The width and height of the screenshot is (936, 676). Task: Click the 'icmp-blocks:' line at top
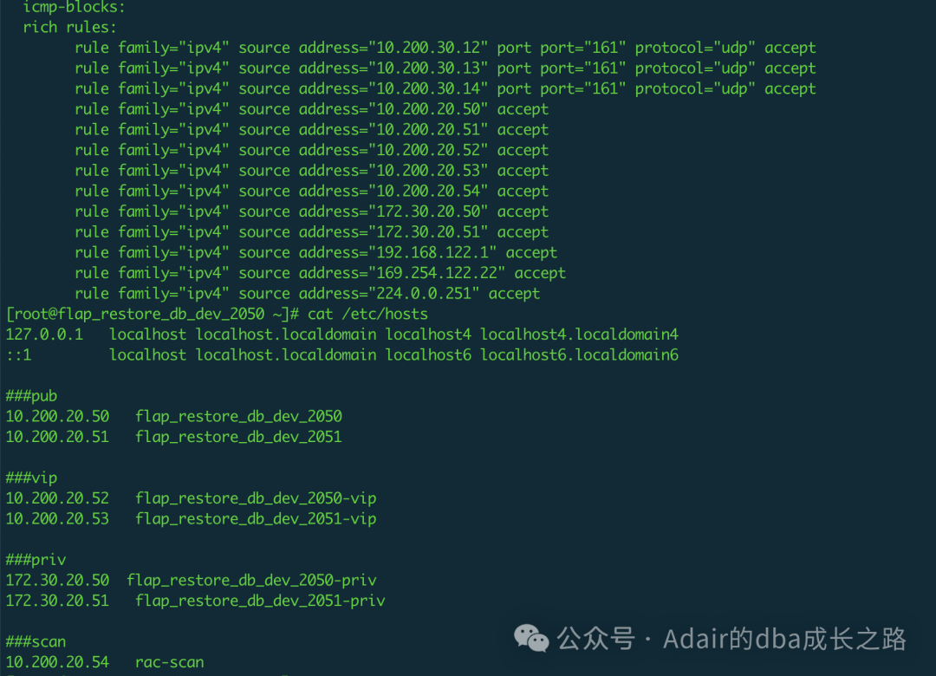[x=74, y=7]
